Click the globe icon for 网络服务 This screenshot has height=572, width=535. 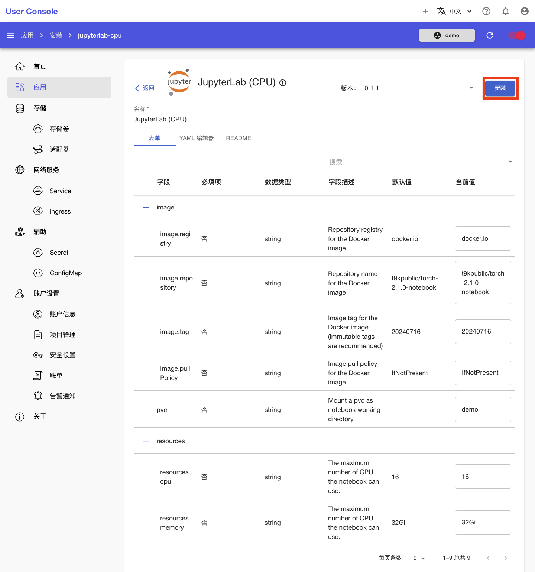click(20, 170)
